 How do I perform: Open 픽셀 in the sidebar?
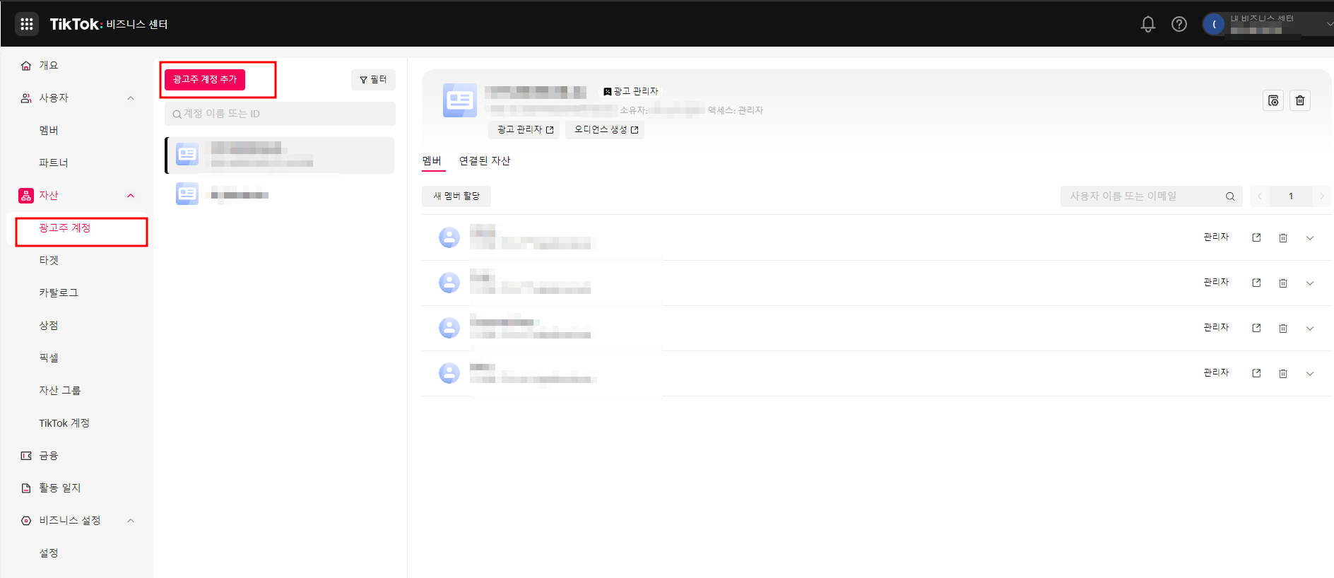coord(49,358)
